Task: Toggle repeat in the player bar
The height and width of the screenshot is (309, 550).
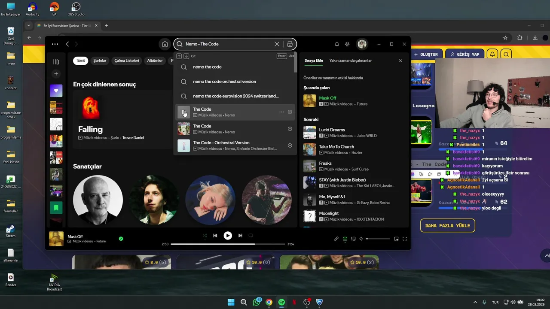Action: 251,236
